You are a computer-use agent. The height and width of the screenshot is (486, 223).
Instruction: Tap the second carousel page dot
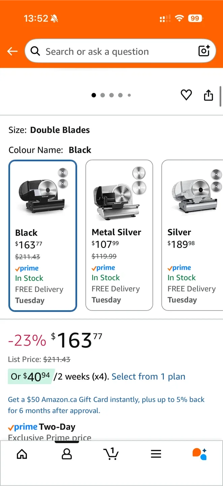tap(103, 95)
